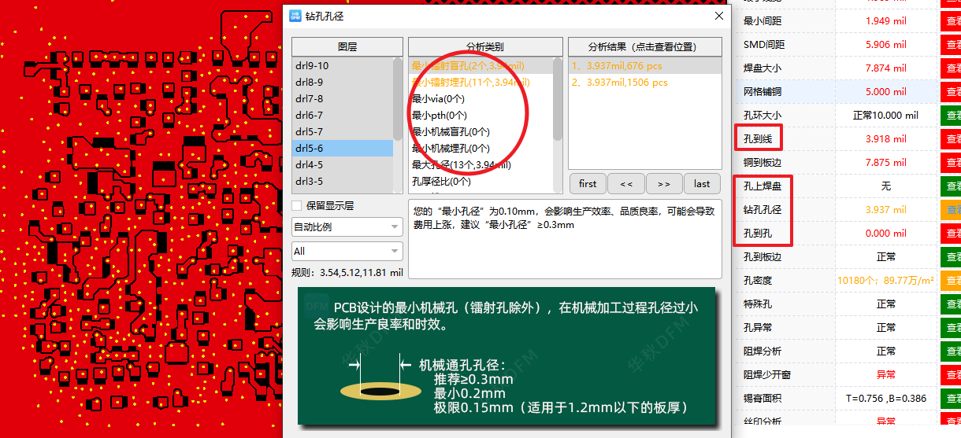Image resolution: width=961 pixels, height=438 pixels.
Task: Select the 特殊孔 row label
Action: (x=758, y=304)
